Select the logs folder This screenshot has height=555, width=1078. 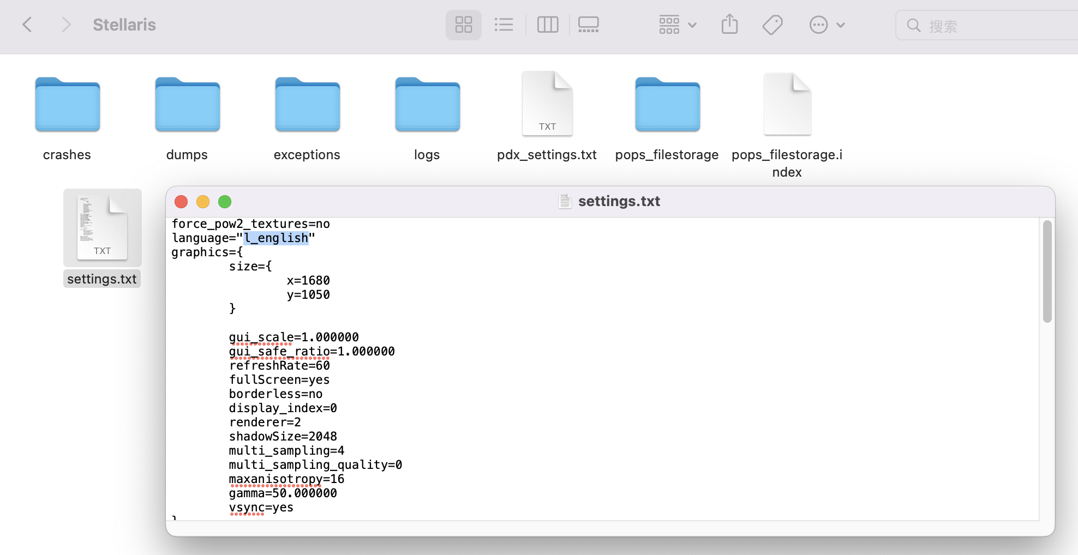point(428,105)
